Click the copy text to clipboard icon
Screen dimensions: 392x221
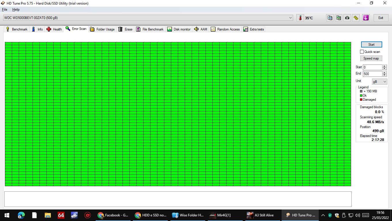point(330,18)
